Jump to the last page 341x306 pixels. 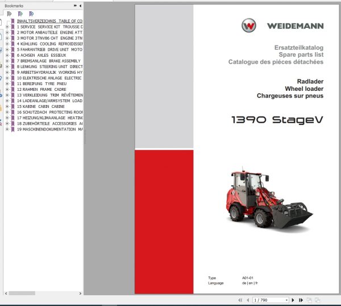(x=301, y=300)
